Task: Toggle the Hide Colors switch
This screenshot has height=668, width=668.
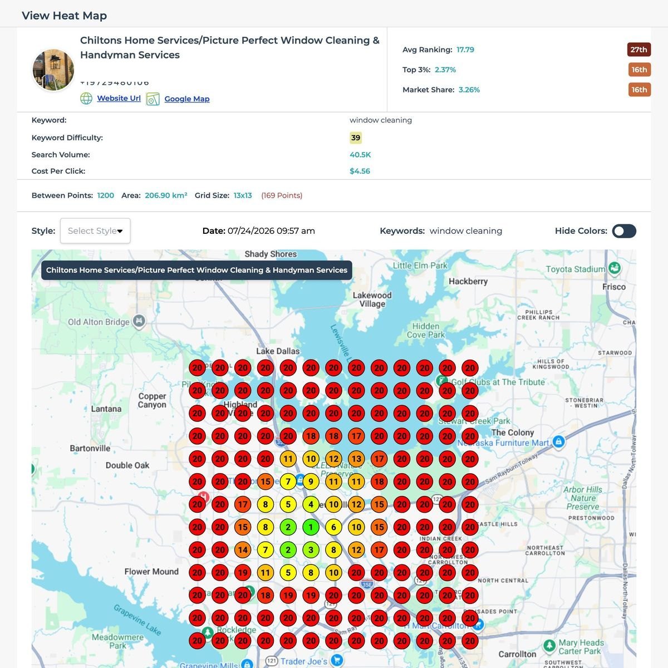Action: click(624, 231)
